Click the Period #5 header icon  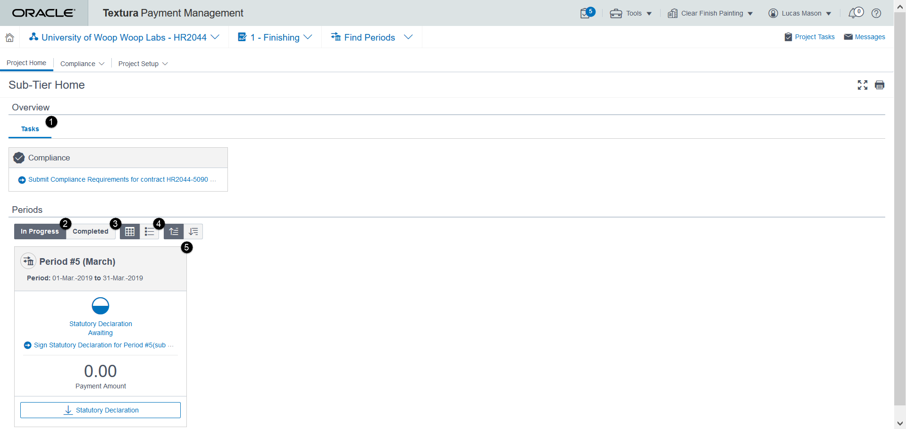[x=28, y=261]
